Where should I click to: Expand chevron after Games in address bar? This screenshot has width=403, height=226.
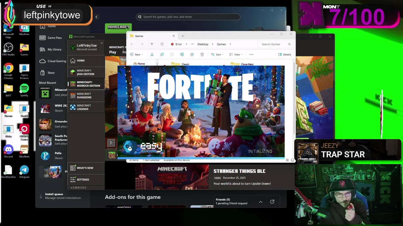(230, 44)
